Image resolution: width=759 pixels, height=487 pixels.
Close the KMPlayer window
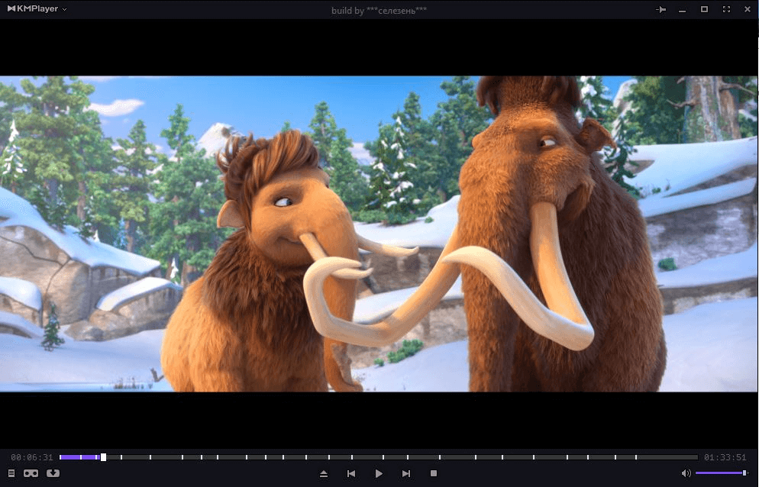pyautogui.click(x=748, y=9)
